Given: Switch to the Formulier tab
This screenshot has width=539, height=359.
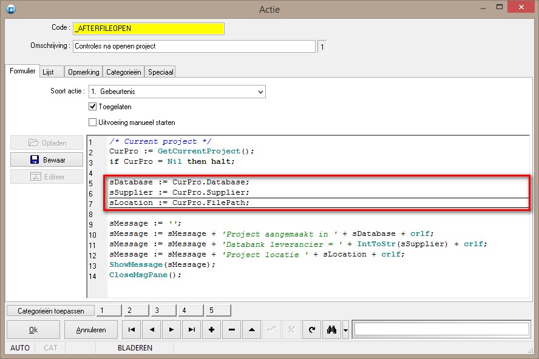Looking at the screenshot, I should [22, 71].
